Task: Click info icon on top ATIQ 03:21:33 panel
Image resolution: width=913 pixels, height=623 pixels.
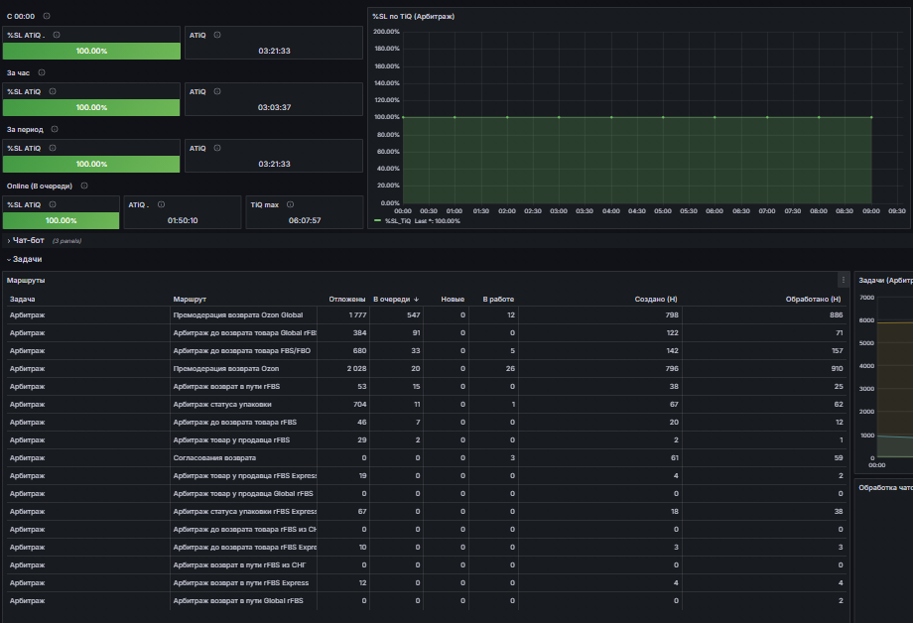Action: tap(217, 35)
